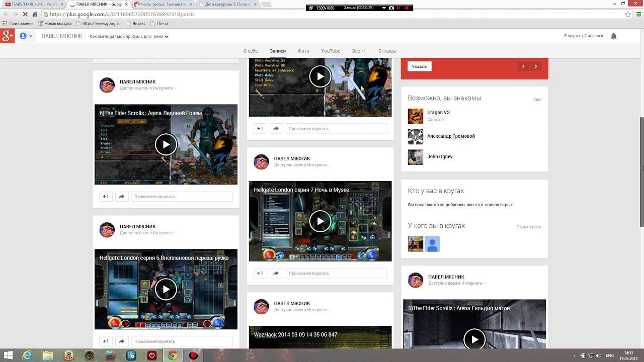This screenshot has width=644, height=362.
Task: Open visibility setting of the Hellgate серия 6 post
Action: pyautogui.click(x=148, y=233)
